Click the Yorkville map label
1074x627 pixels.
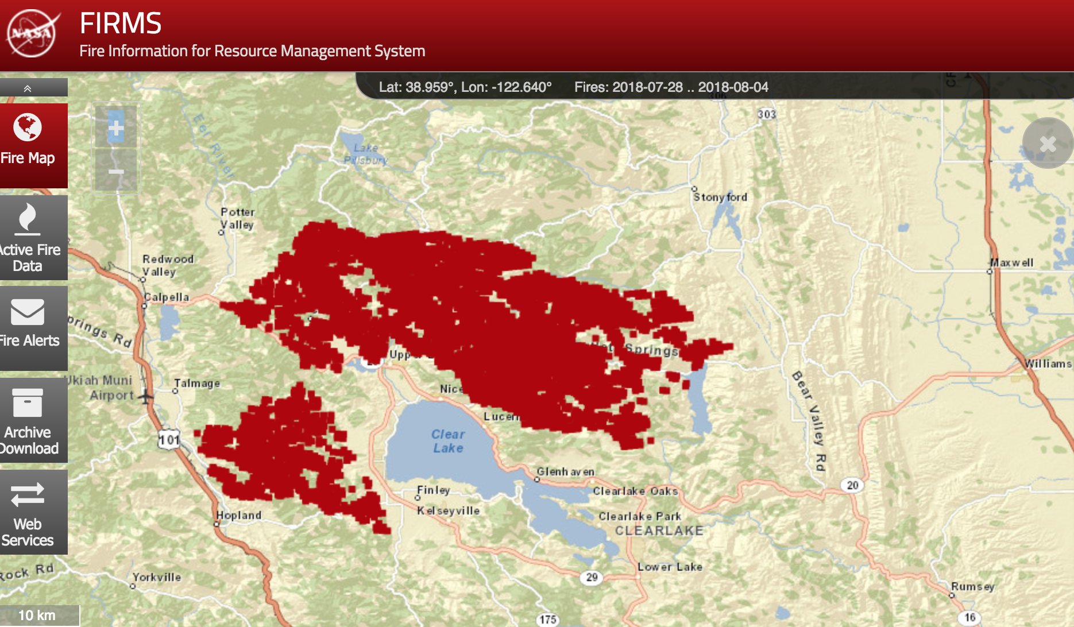[x=157, y=577]
